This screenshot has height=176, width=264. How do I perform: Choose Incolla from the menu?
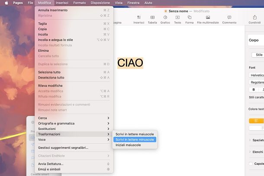[x=74, y=35]
